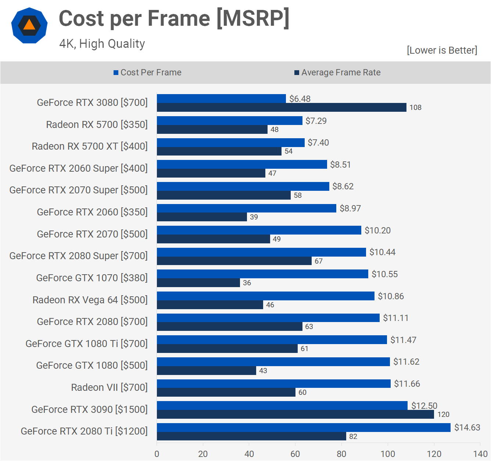Click the 'Radeon RX 5700 [$350]' label
Viewport: 491px width, 461px height.
tap(97, 125)
